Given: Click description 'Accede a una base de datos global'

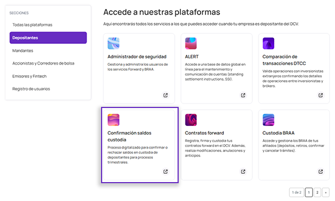Looking at the screenshot, I should tap(215, 72).
